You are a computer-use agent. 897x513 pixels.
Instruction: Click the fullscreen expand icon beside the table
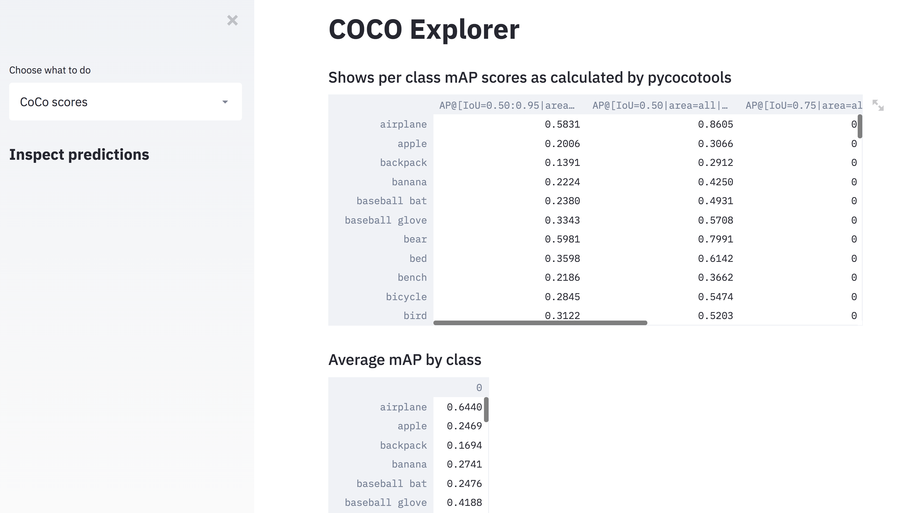pos(877,105)
